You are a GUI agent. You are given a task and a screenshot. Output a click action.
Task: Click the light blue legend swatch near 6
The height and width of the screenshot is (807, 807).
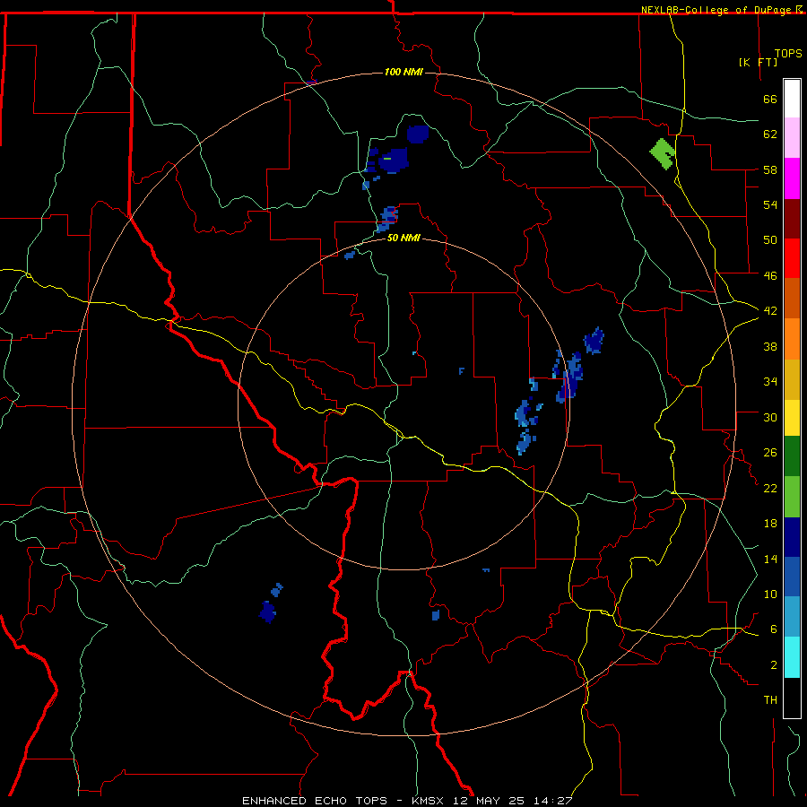point(792,617)
